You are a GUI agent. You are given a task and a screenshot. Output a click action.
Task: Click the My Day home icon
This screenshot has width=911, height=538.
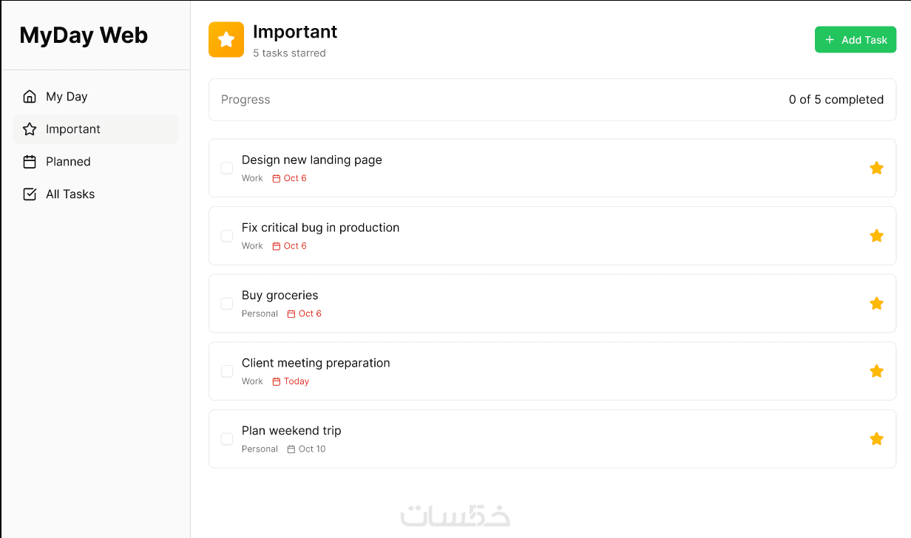(30, 97)
